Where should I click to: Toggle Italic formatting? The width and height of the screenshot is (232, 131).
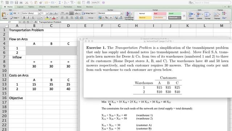pyautogui.click(x=28, y=18)
